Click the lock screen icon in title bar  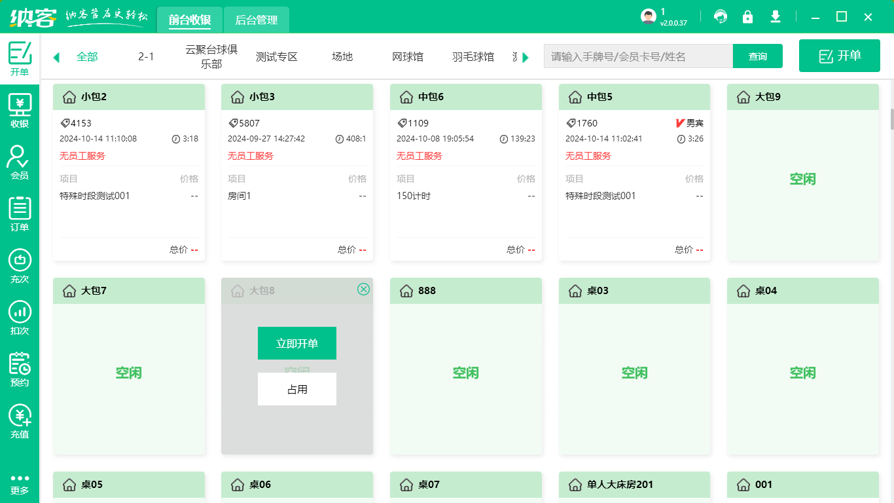(747, 16)
